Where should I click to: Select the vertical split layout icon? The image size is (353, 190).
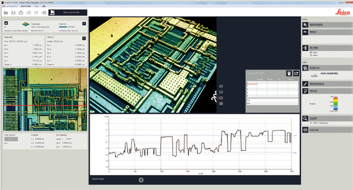(221, 92)
